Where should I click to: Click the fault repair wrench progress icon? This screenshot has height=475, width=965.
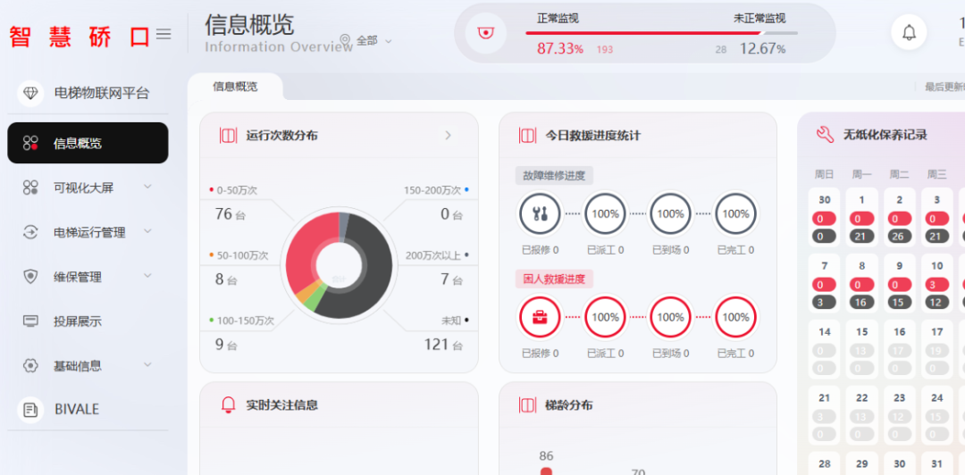(540, 213)
